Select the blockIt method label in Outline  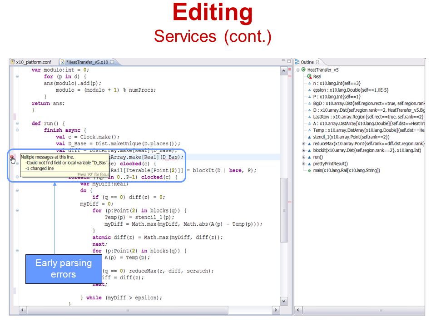pyautogui.click(x=367, y=150)
